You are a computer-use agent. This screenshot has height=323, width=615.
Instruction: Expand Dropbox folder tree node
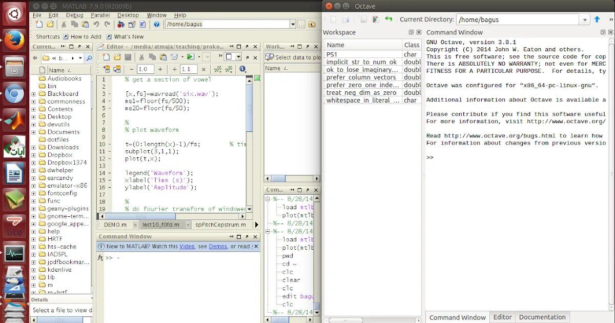(x=34, y=155)
